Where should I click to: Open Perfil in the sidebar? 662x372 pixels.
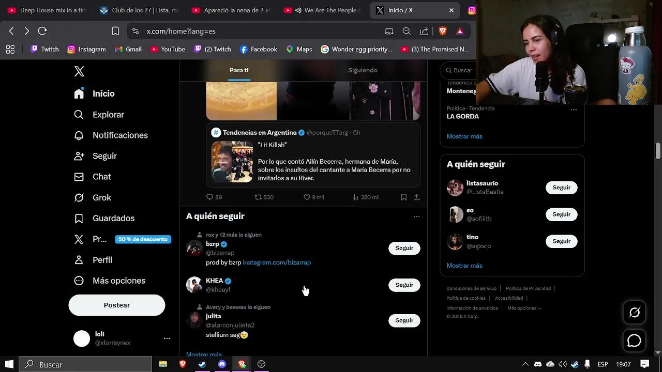tap(93, 260)
